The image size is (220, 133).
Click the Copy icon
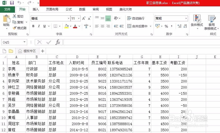click(14, 22)
